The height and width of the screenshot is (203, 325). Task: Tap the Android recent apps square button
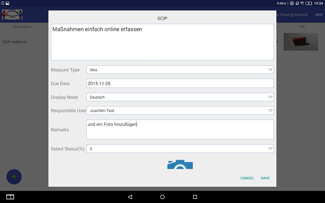coord(195,197)
